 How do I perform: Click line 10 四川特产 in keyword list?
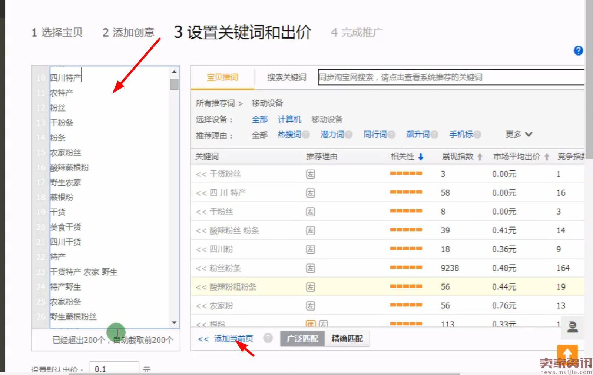tap(66, 78)
